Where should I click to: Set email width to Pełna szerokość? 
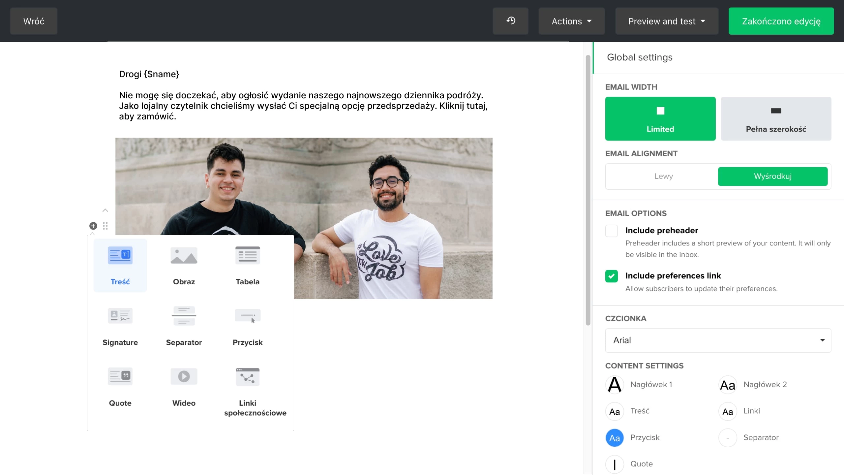click(x=776, y=118)
